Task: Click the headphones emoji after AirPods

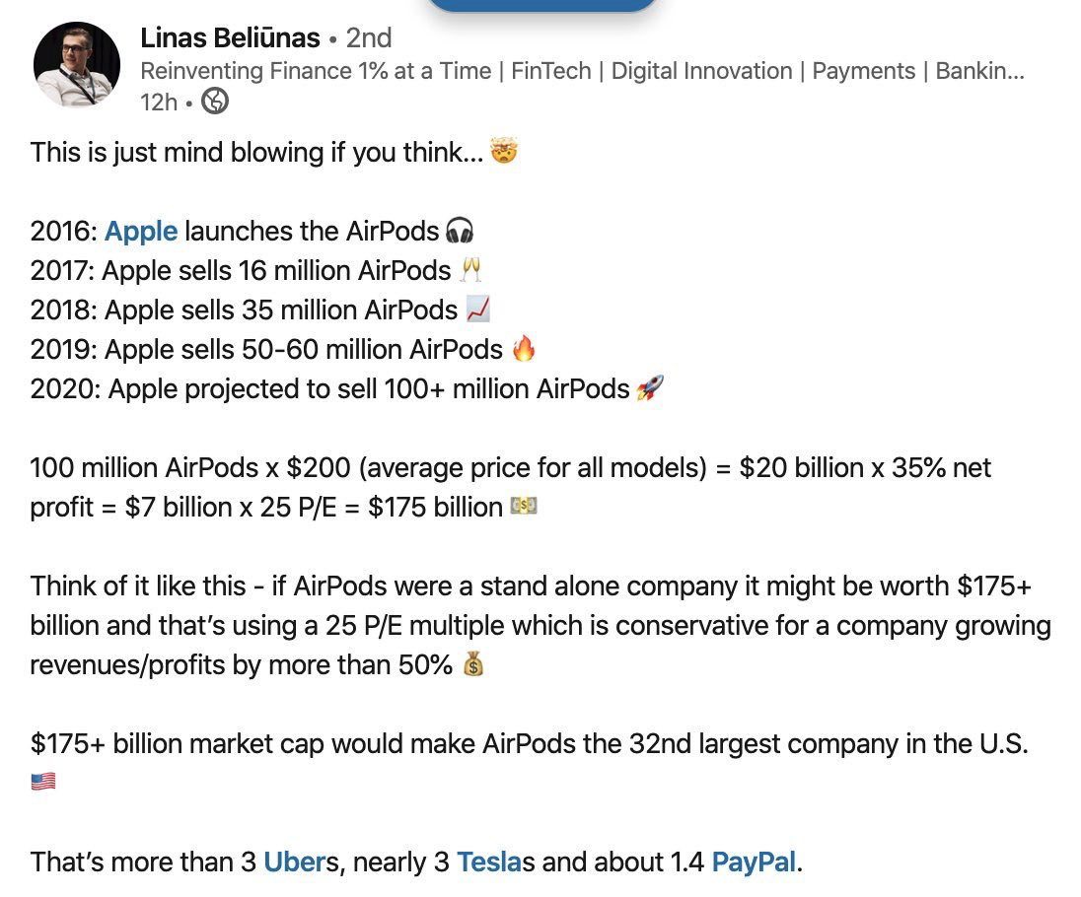Action: [460, 231]
